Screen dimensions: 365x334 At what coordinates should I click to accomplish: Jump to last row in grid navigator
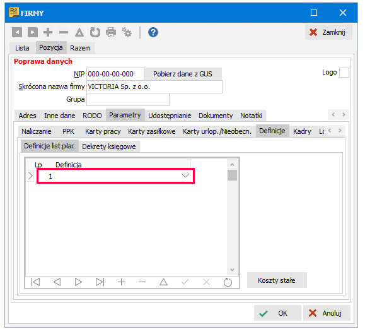100,282
